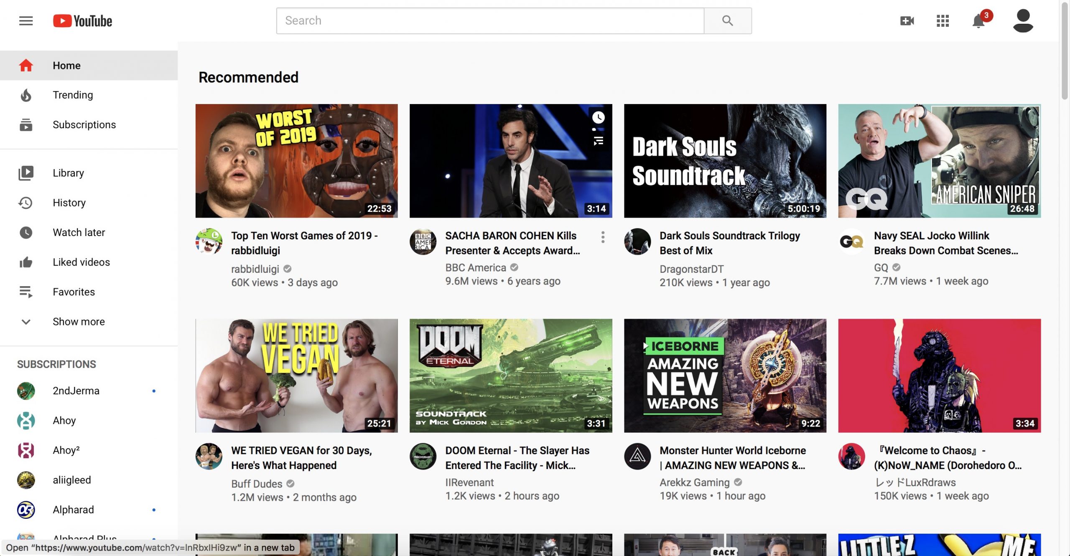Open GQ channel avatar
The image size is (1070, 556).
[851, 241]
